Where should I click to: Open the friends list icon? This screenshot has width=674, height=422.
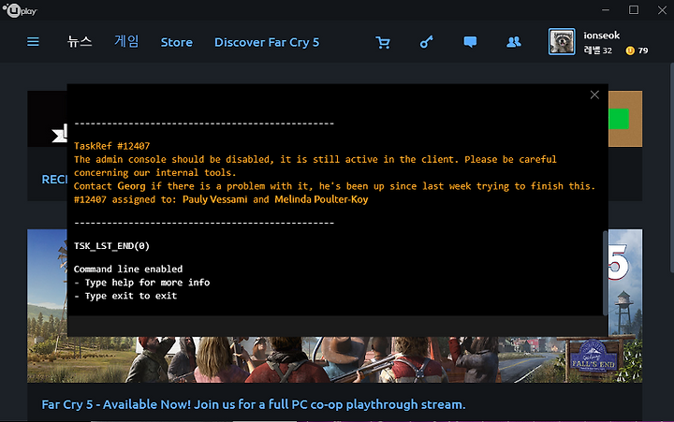pos(514,42)
